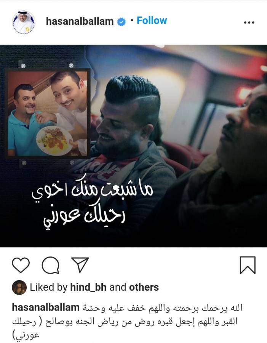Tap the blue verified badge
This screenshot has width=267, height=343.
[x=122, y=22]
